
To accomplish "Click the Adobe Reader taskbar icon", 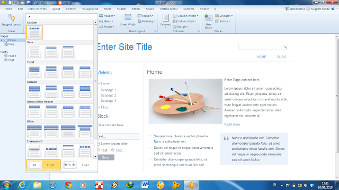I will tap(99, 185).
